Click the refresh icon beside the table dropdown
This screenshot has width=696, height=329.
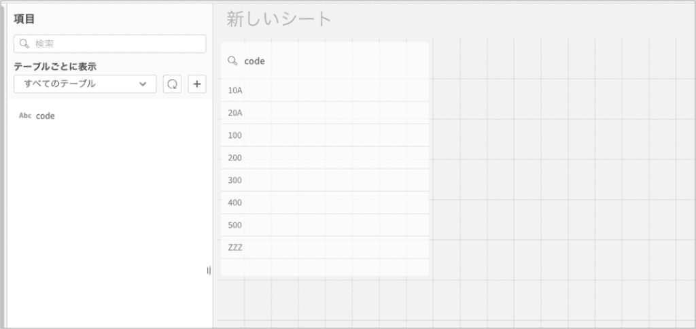(172, 84)
